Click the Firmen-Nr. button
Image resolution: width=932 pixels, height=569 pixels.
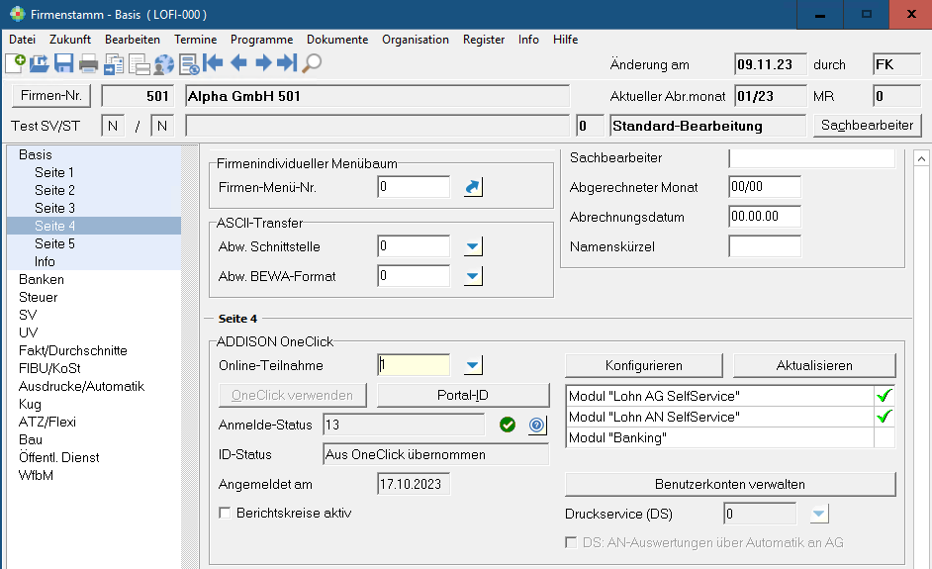click(x=51, y=96)
